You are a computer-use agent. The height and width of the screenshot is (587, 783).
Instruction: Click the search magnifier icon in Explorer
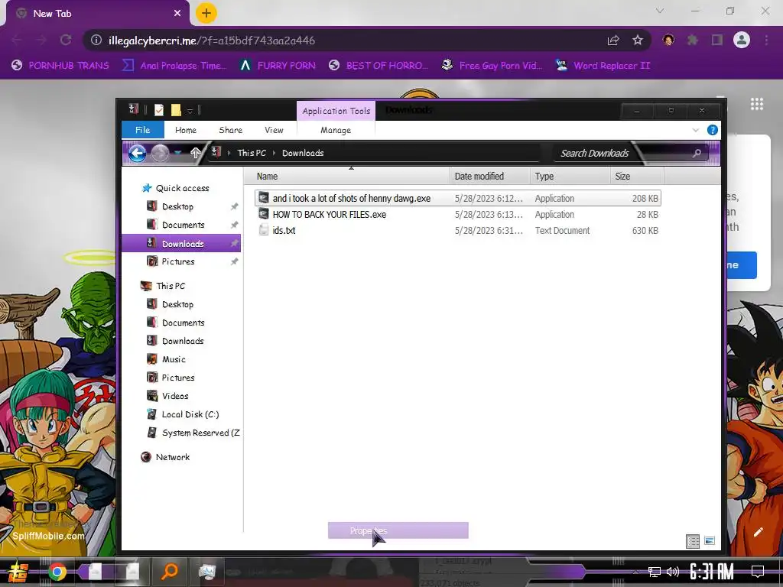[697, 153]
